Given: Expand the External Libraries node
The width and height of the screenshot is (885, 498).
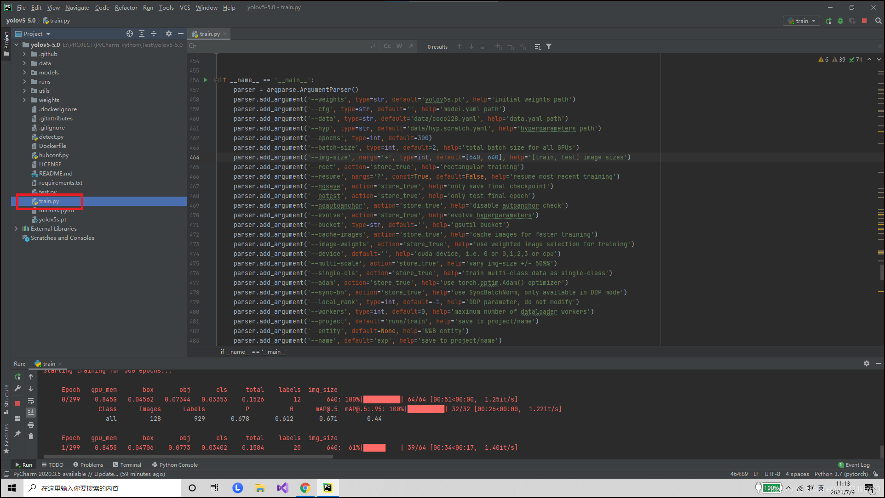Looking at the screenshot, I should click(x=17, y=229).
